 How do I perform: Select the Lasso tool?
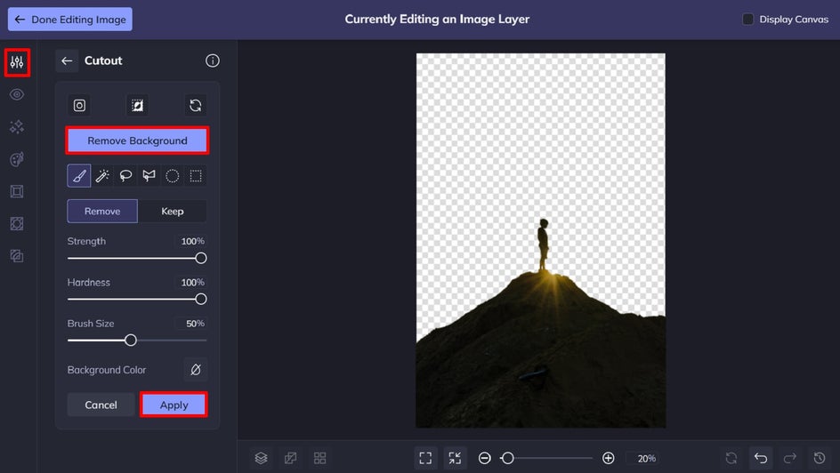[125, 175]
